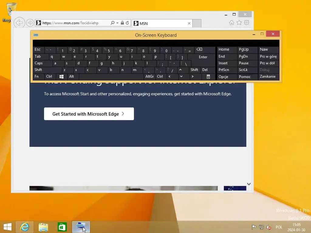Open the Windows Start button

pyautogui.click(x=8, y=227)
